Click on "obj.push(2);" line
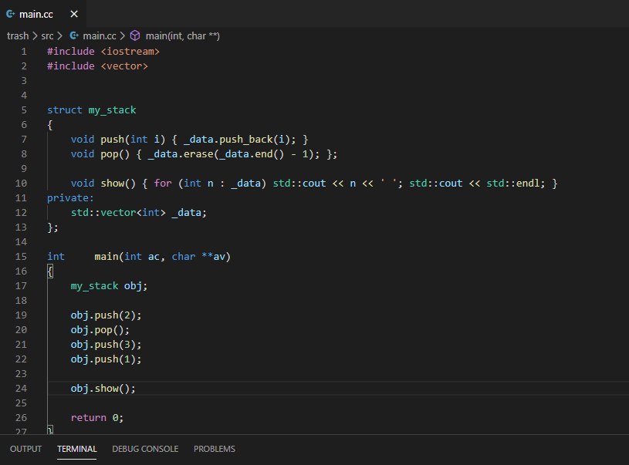 pyautogui.click(x=106, y=315)
